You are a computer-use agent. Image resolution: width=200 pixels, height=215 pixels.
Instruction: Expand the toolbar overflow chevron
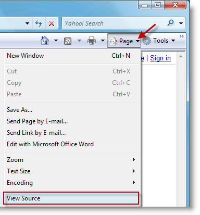182,36
